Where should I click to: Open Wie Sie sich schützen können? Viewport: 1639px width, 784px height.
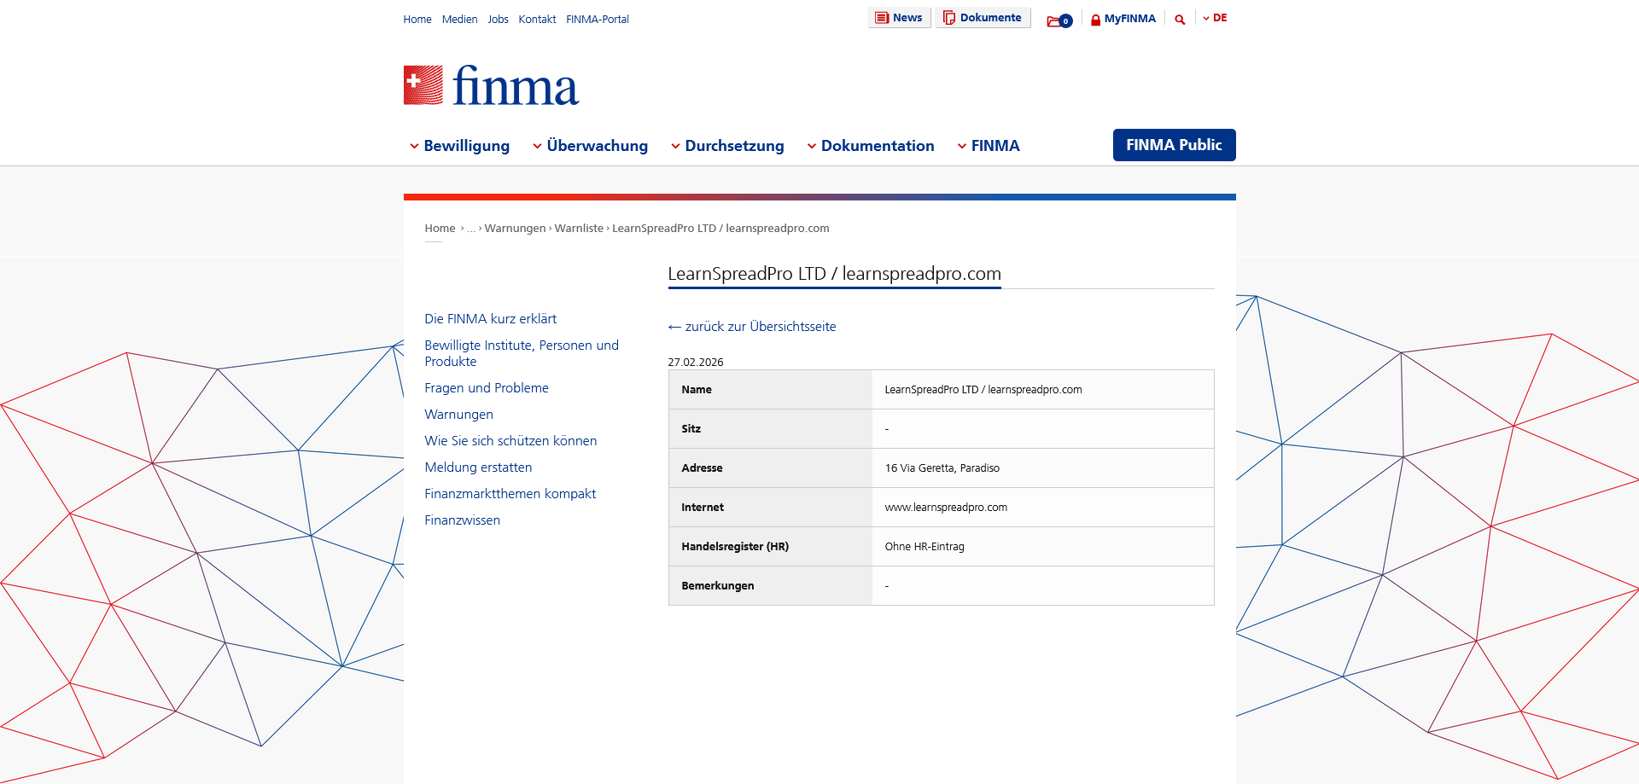click(510, 441)
